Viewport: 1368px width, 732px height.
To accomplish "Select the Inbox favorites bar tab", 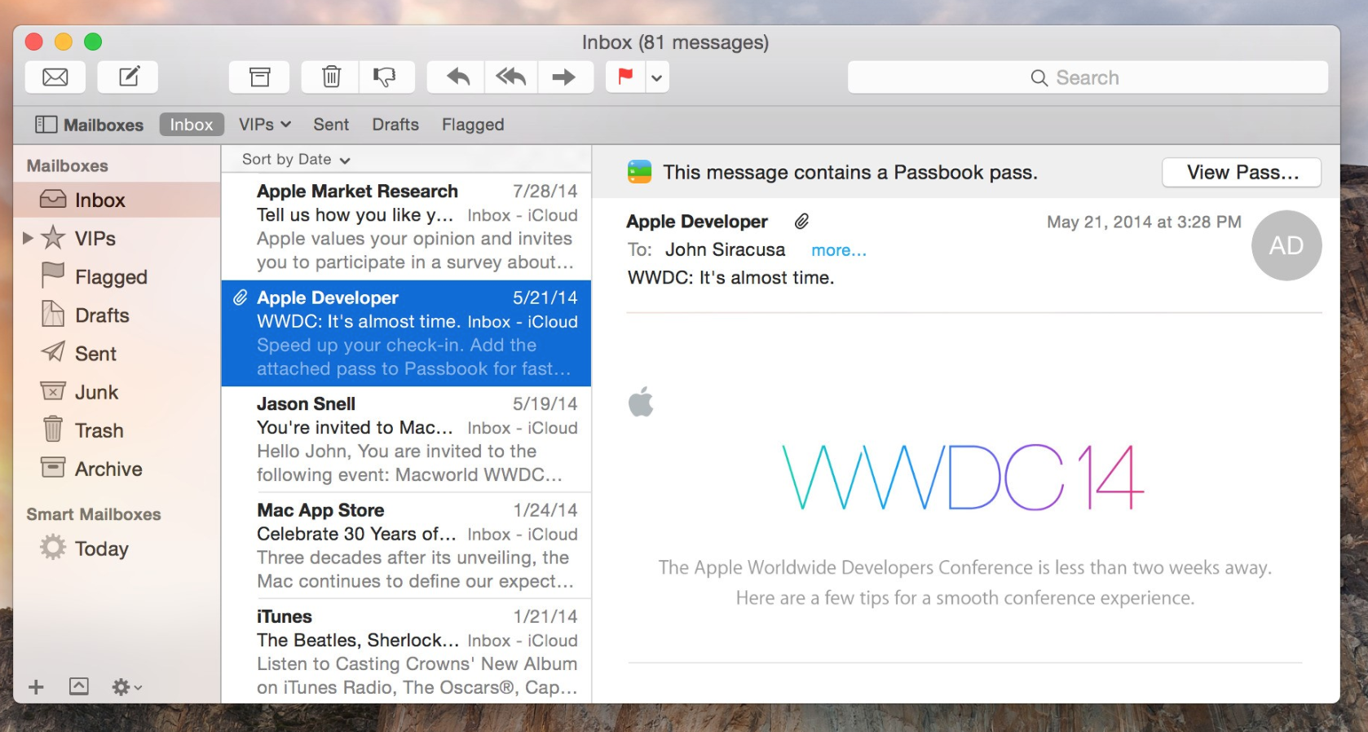I will 192,125.
